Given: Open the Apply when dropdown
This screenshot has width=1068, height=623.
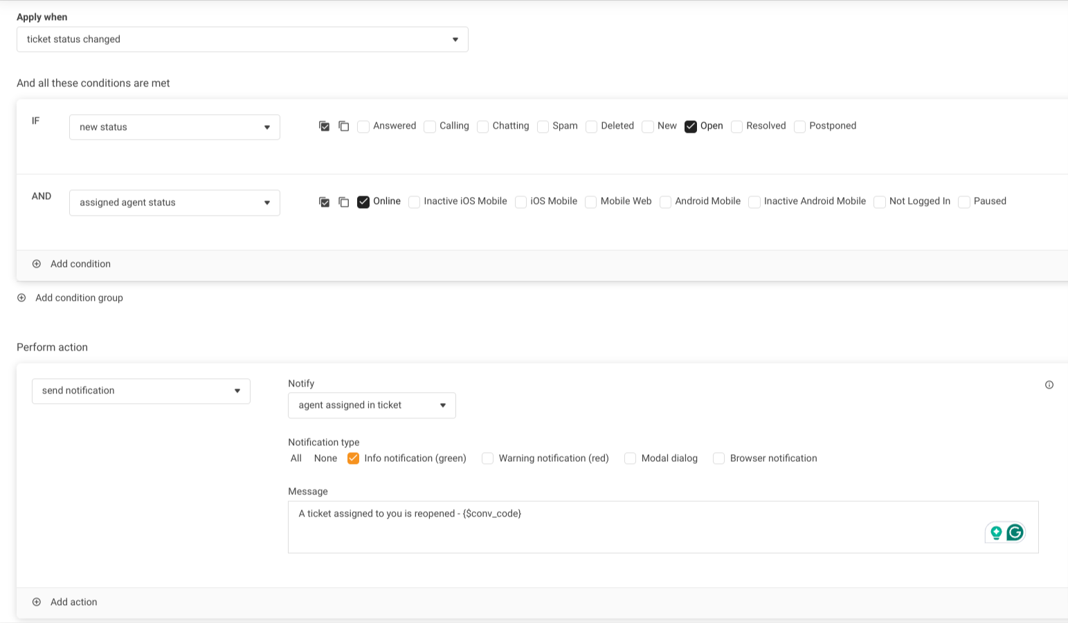Looking at the screenshot, I should click(242, 39).
